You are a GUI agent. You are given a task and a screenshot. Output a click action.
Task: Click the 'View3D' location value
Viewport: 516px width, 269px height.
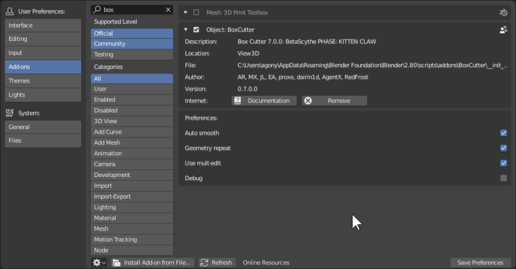coord(248,53)
